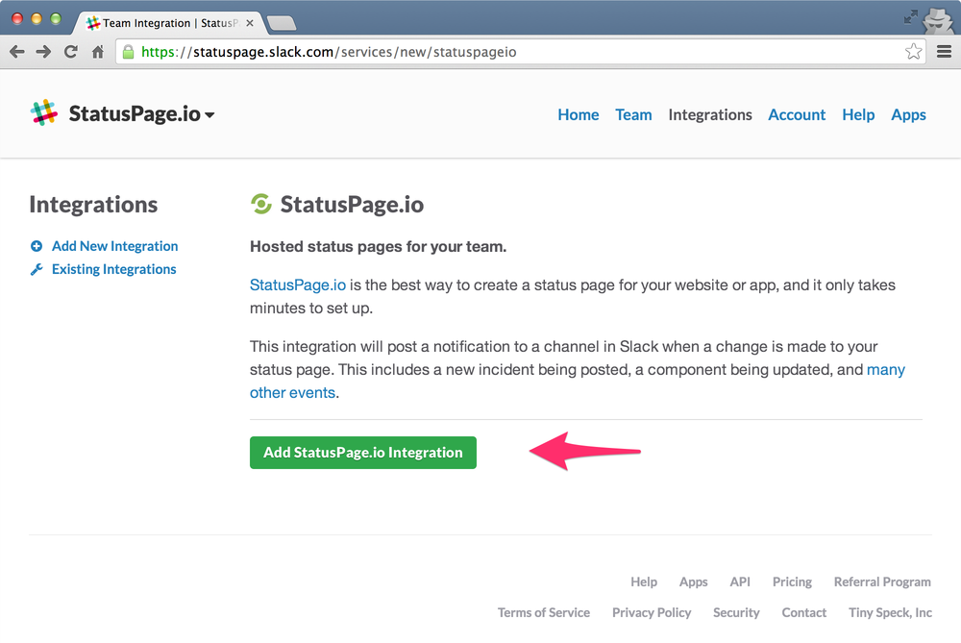Click the green maximize window button
This screenshot has width=961, height=643.
(x=55, y=18)
